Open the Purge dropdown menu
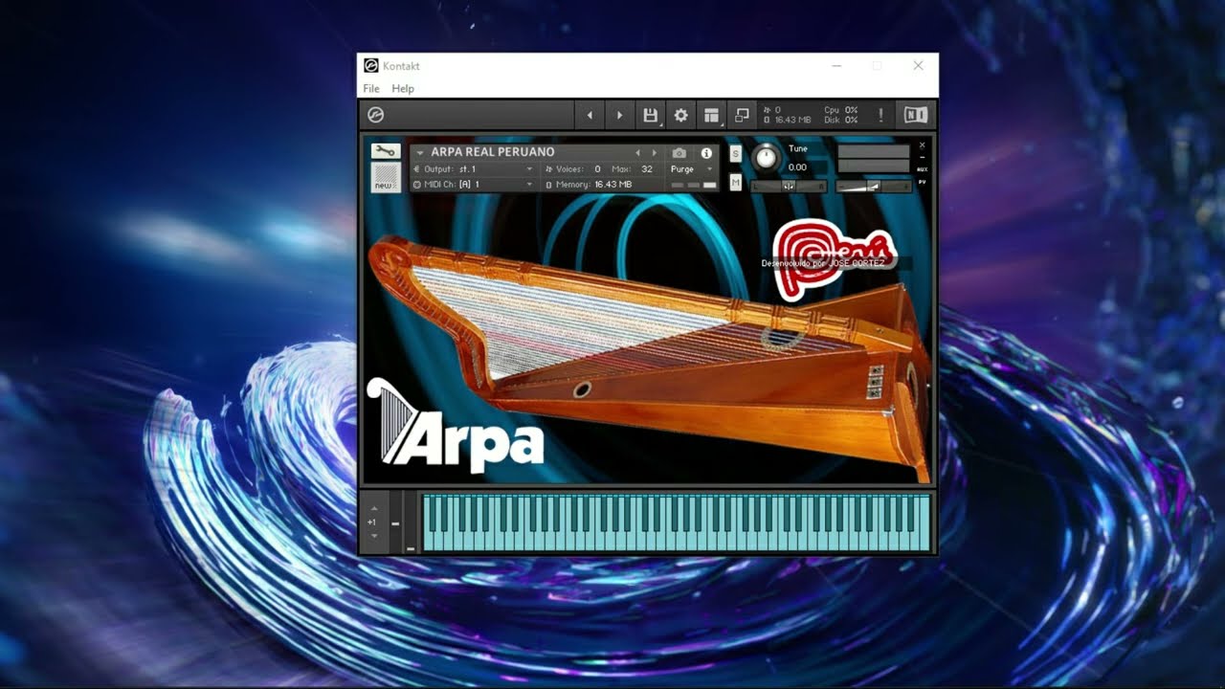1225x689 pixels. pyautogui.click(x=692, y=169)
